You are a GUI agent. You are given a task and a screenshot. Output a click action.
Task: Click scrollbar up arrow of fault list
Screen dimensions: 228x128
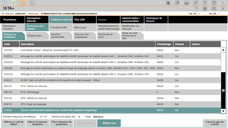[223, 50]
